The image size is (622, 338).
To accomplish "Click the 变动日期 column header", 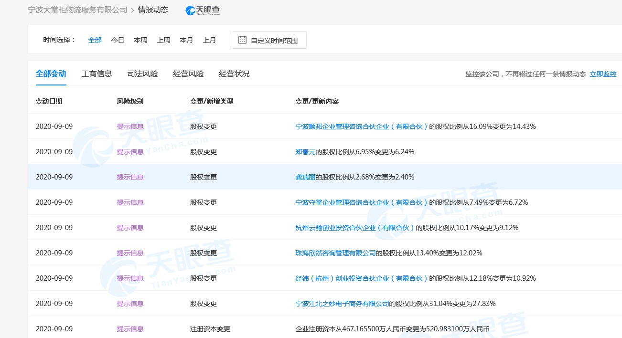I will (x=49, y=101).
